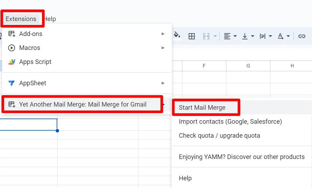The image size is (312, 188).
Task: Select column G header
Action: tap(248, 66)
